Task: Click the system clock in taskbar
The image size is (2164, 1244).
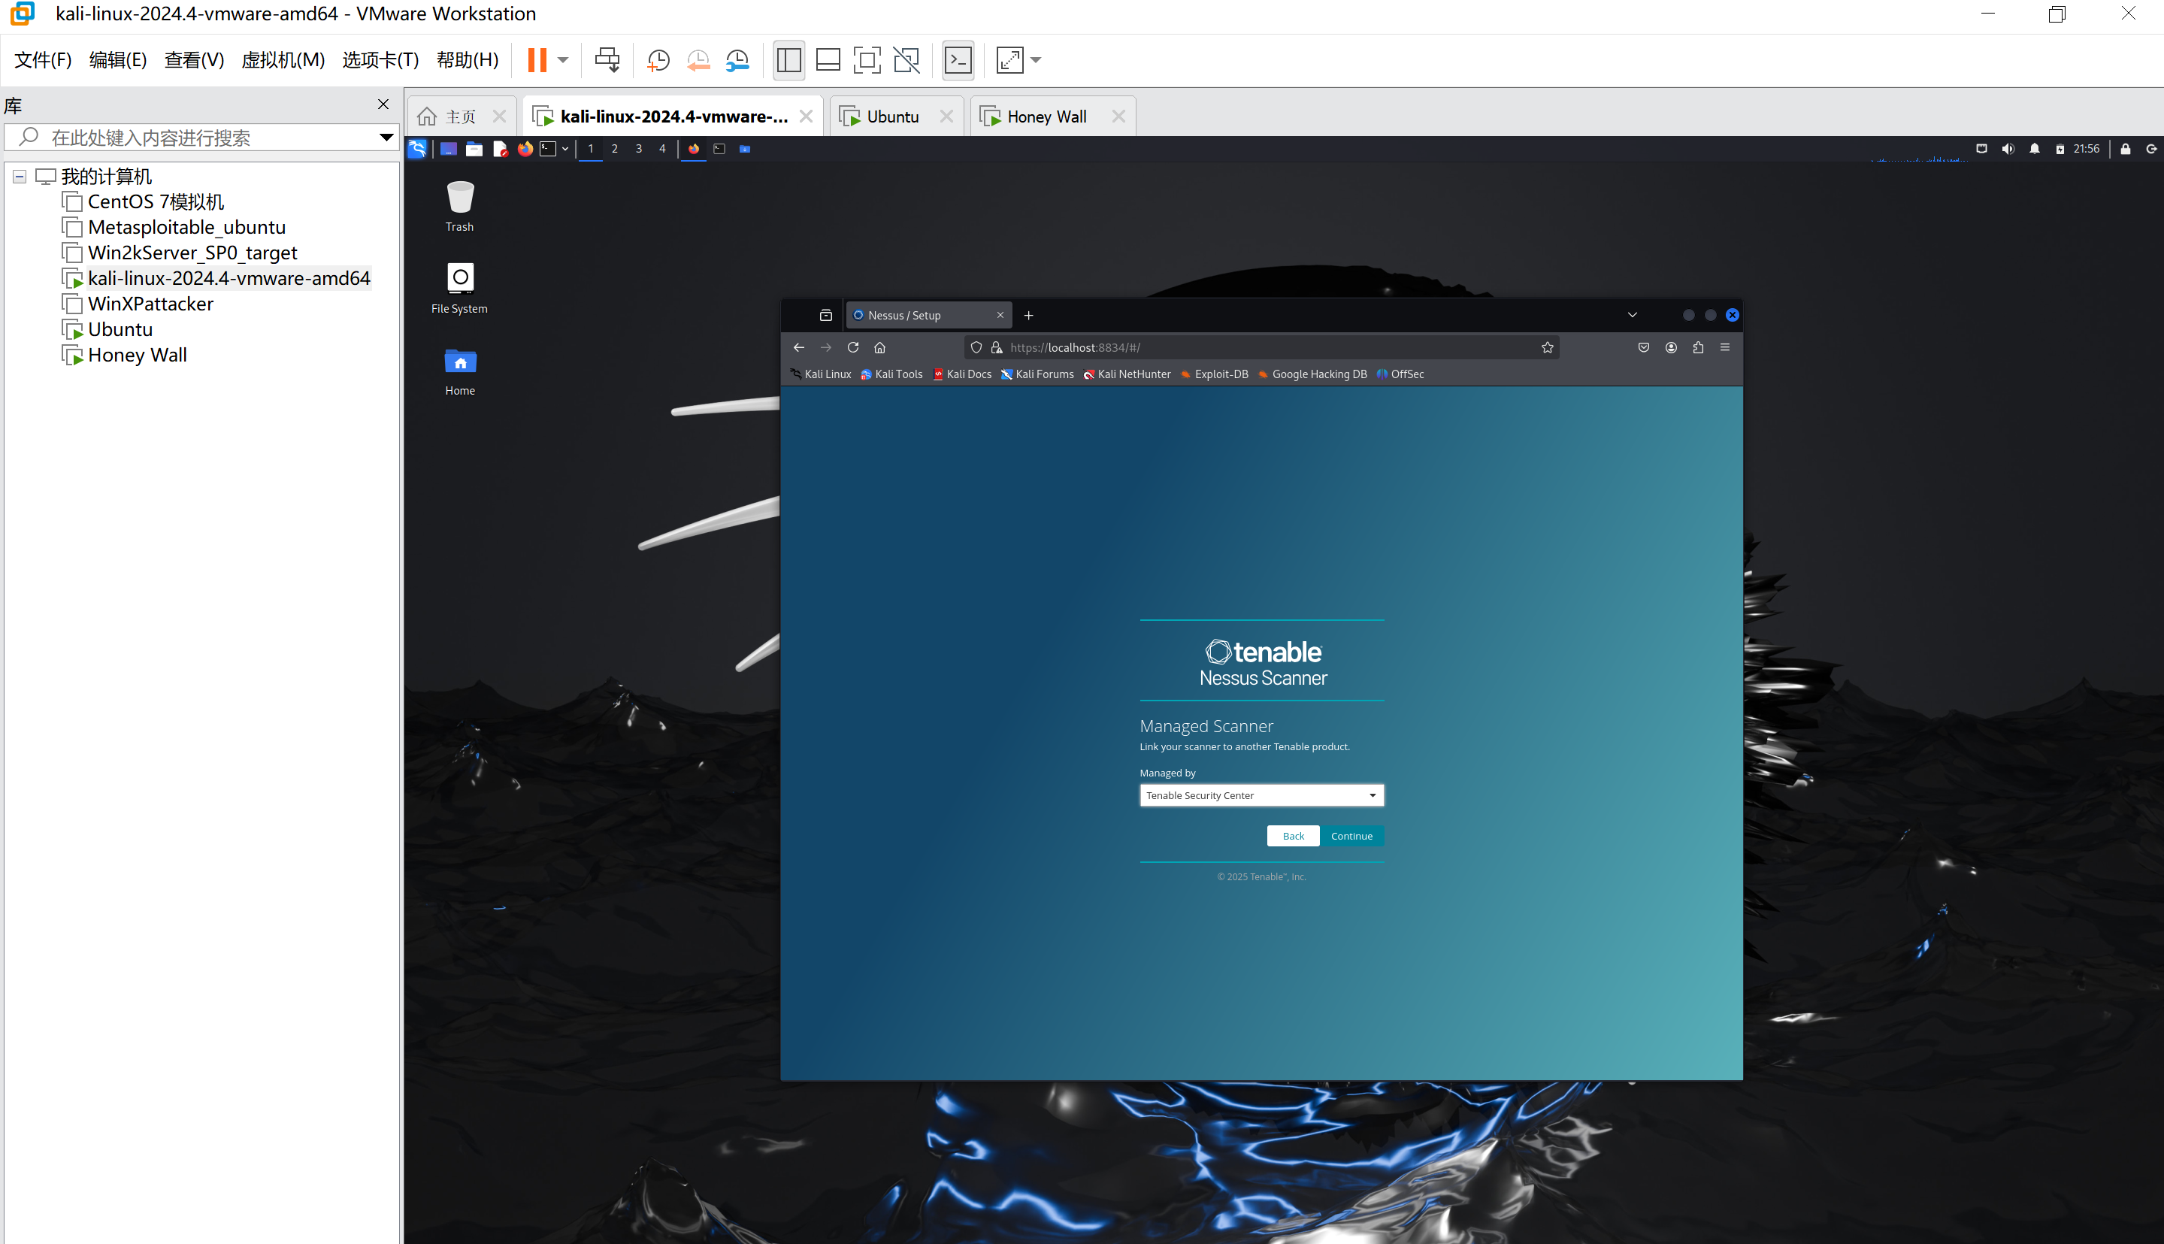Action: 2088,147
